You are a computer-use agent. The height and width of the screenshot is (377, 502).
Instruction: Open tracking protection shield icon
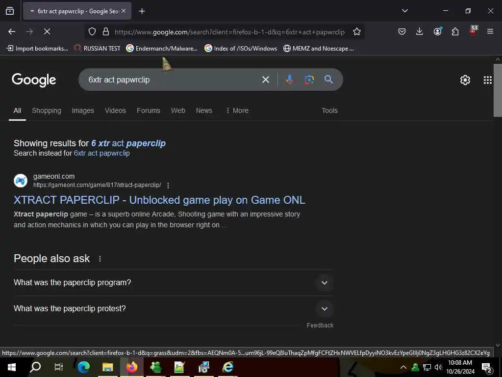[92, 31]
